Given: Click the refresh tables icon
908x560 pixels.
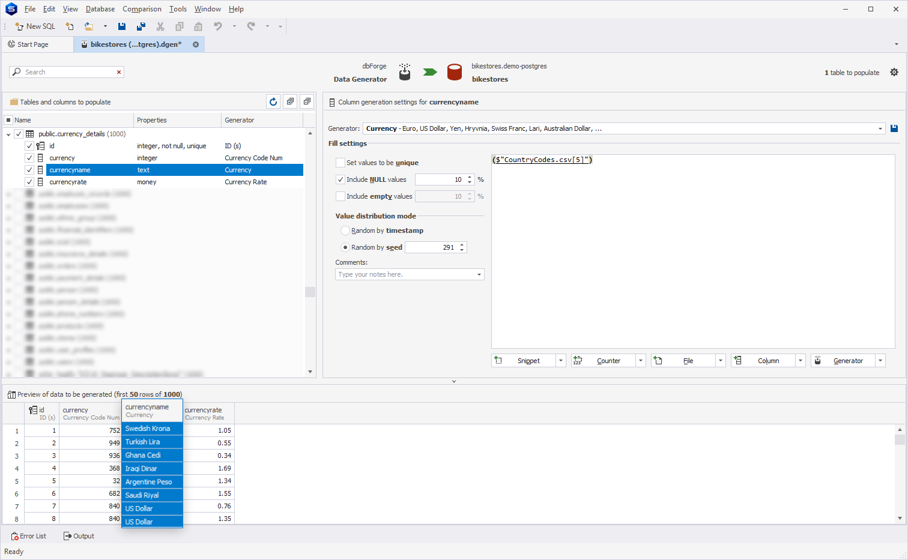Looking at the screenshot, I should pos(273,102).
